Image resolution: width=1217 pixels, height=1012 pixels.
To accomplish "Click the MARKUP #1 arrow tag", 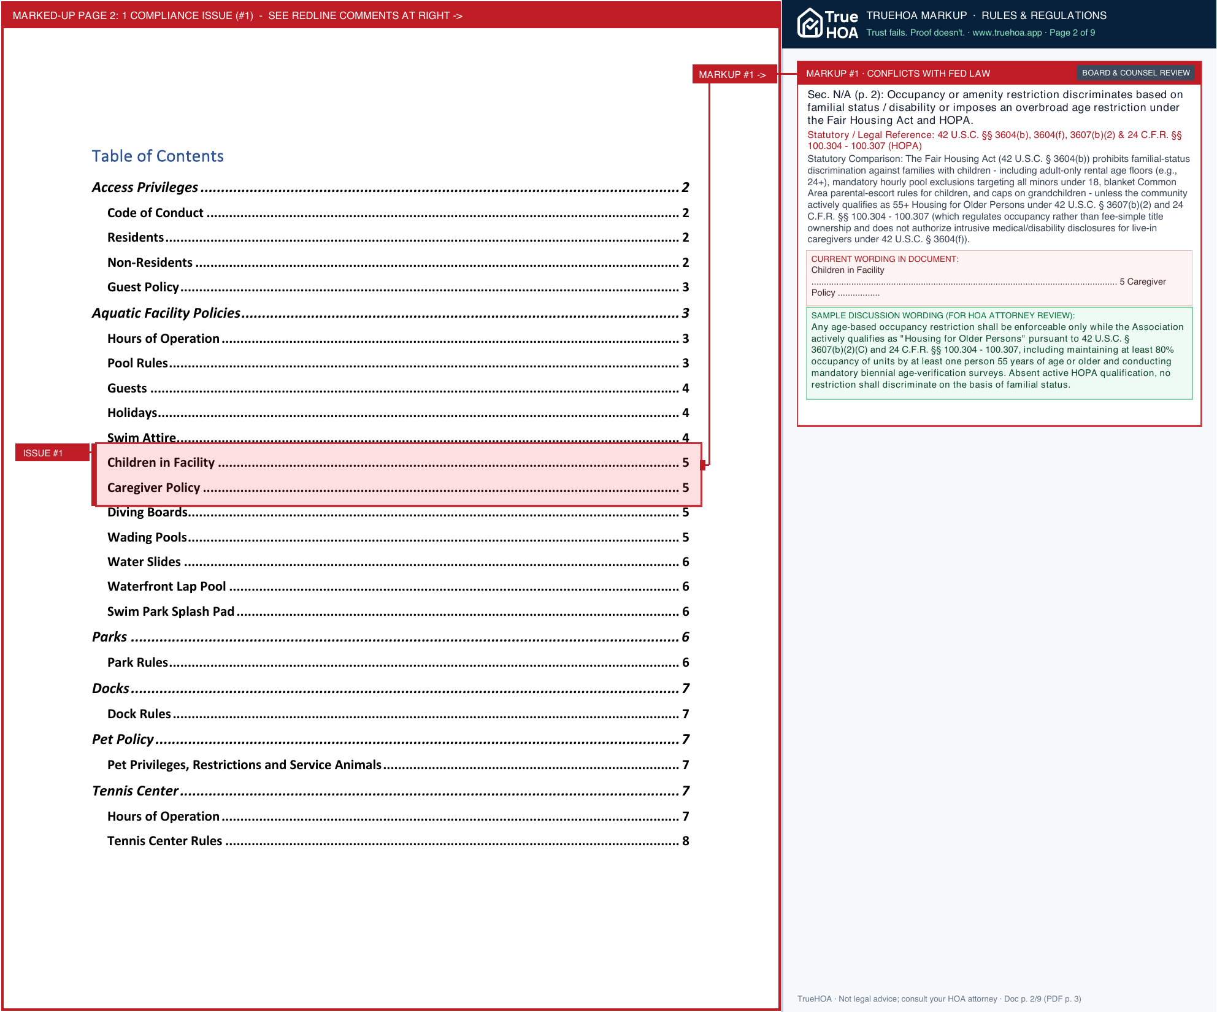I will click(x=734, y=74).
